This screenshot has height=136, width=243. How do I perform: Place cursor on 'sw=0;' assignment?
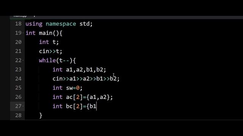74,88
